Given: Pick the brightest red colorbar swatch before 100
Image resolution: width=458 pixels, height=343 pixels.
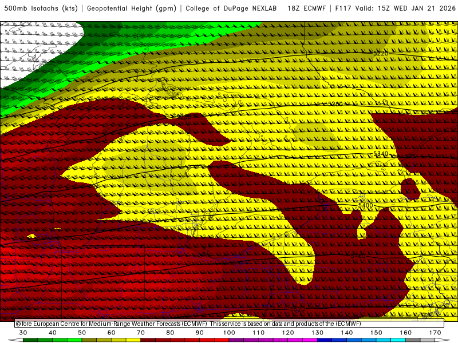Looking at the screenshot, I should click(x=222, y=340).
